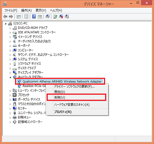This screenshot has width=154, height=144.
Task: Choose プロパティ(R) in the context menu
Action: [77, 112]
